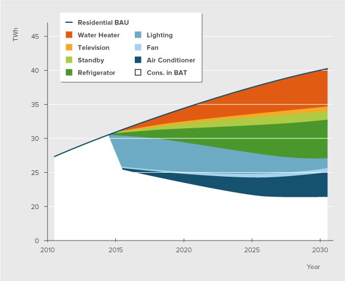Click the 2030 x-axis tick label

(x=319, y=250)
